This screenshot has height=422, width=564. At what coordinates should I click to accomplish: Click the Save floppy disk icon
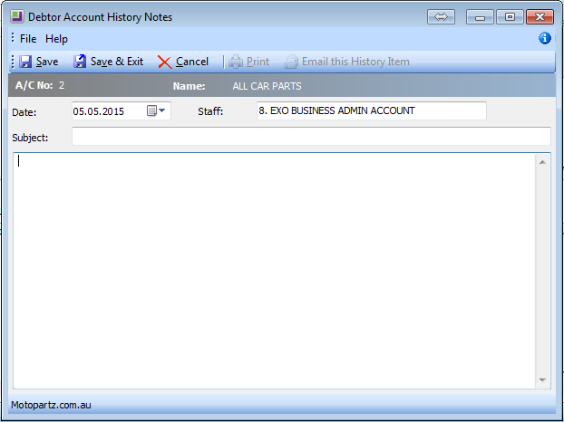click(25, 62)
